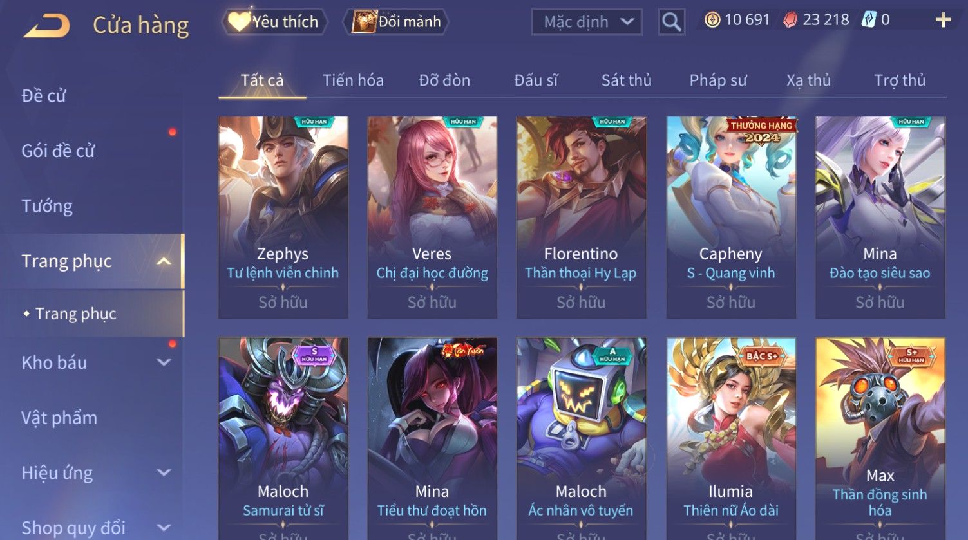Select the Tiến hóa tab
The height and width of the screenshot is (540, 968).
[x=353, y=80]
